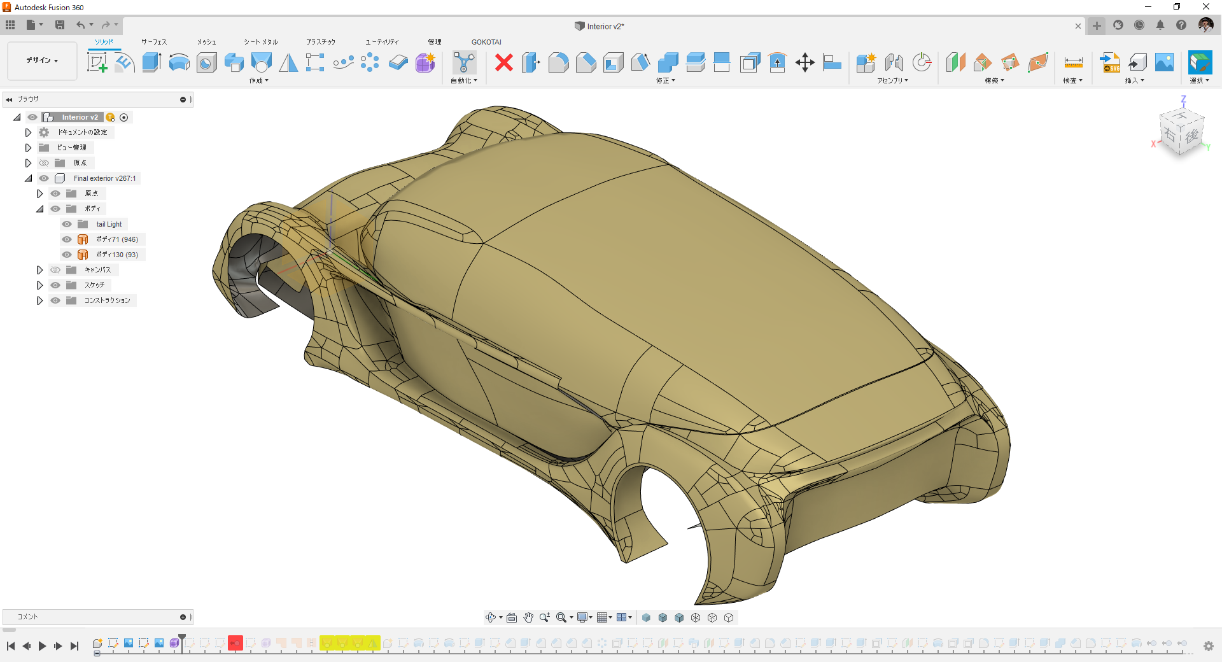Screen dimensions: 1222x662
Task: Select the Move/Copy arrows tool
Action: (804, 62)
